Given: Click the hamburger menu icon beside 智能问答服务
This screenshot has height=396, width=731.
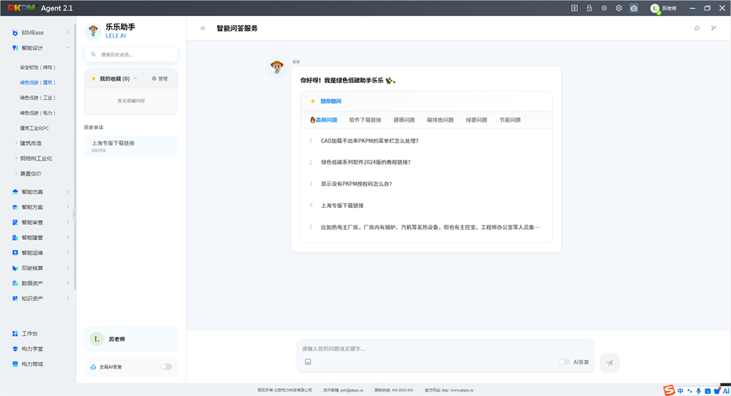Looking at the screenshot, I should pos(203,28).
